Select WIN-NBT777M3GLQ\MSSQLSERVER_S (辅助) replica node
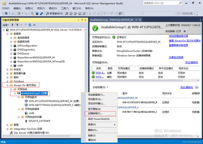The height and width of the screenshot is (144, 203). point(54,105)
